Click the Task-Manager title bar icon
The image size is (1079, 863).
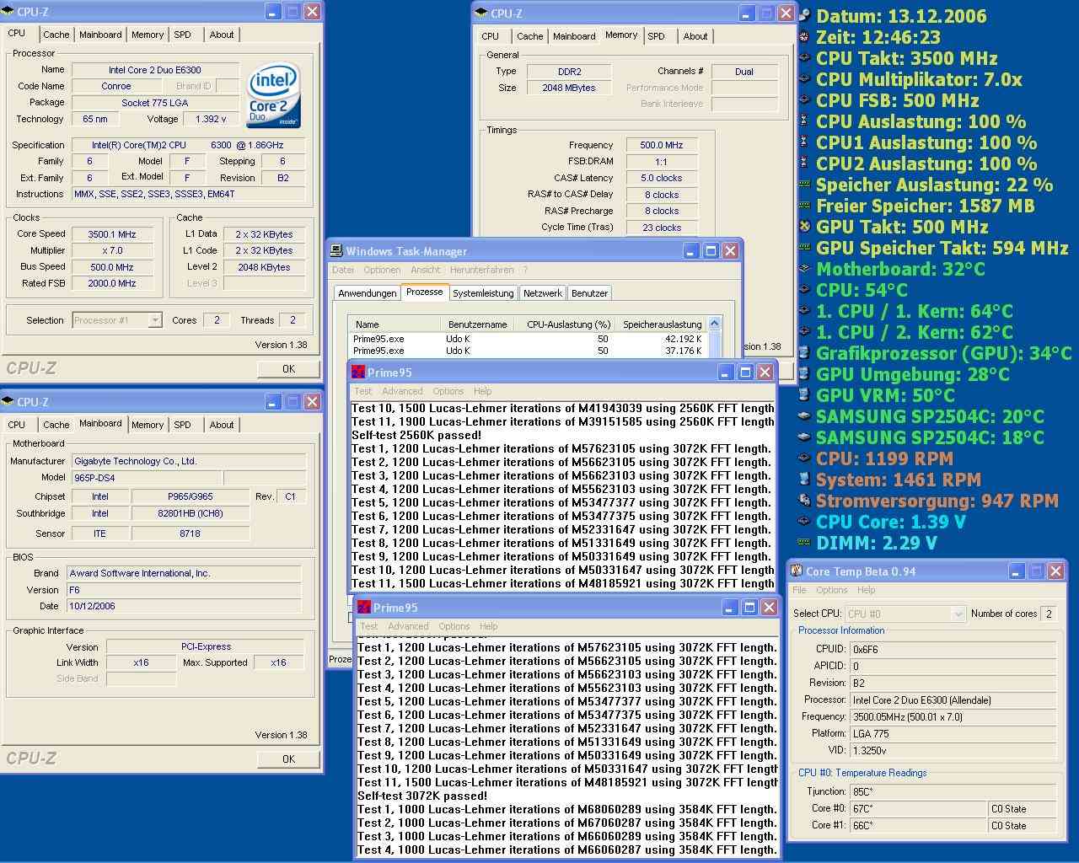pos(336,250)
